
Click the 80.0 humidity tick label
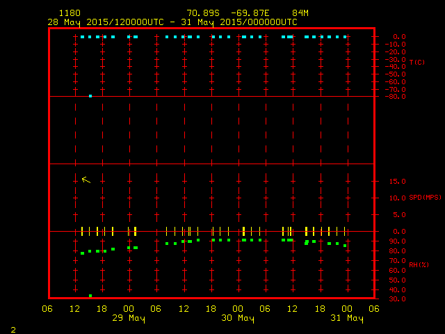coord(397,251)
